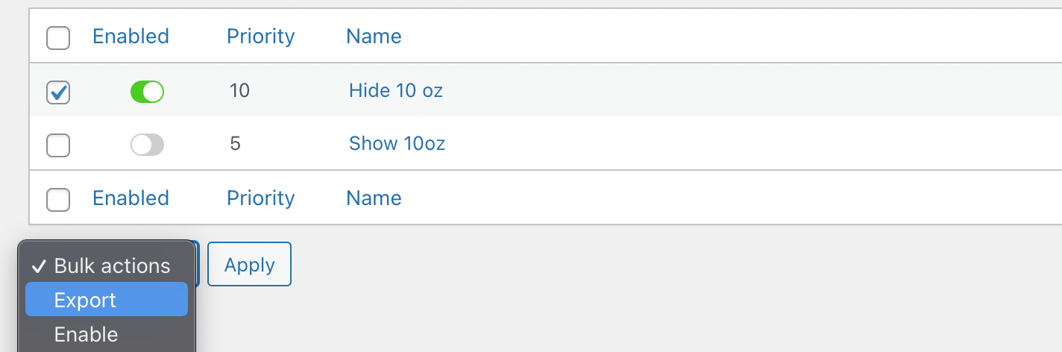
Task: Click priority value 10 in first row
Action: click(239, 91)
